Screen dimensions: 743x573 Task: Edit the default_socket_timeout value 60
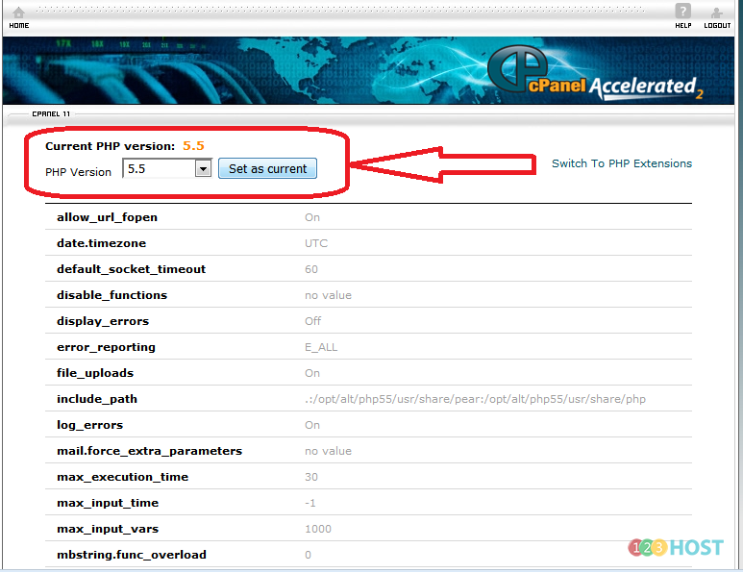pos(311,269)
